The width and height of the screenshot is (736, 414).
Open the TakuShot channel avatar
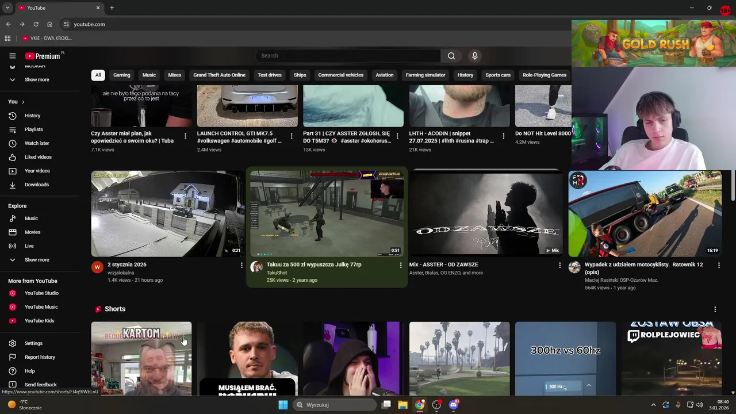click(256, 267)
